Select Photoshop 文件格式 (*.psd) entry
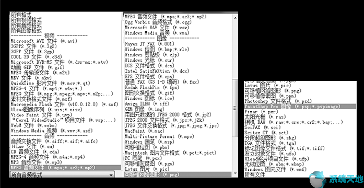Image resolution: width=364 pixels, height=188 pixels. click(278, 101)
